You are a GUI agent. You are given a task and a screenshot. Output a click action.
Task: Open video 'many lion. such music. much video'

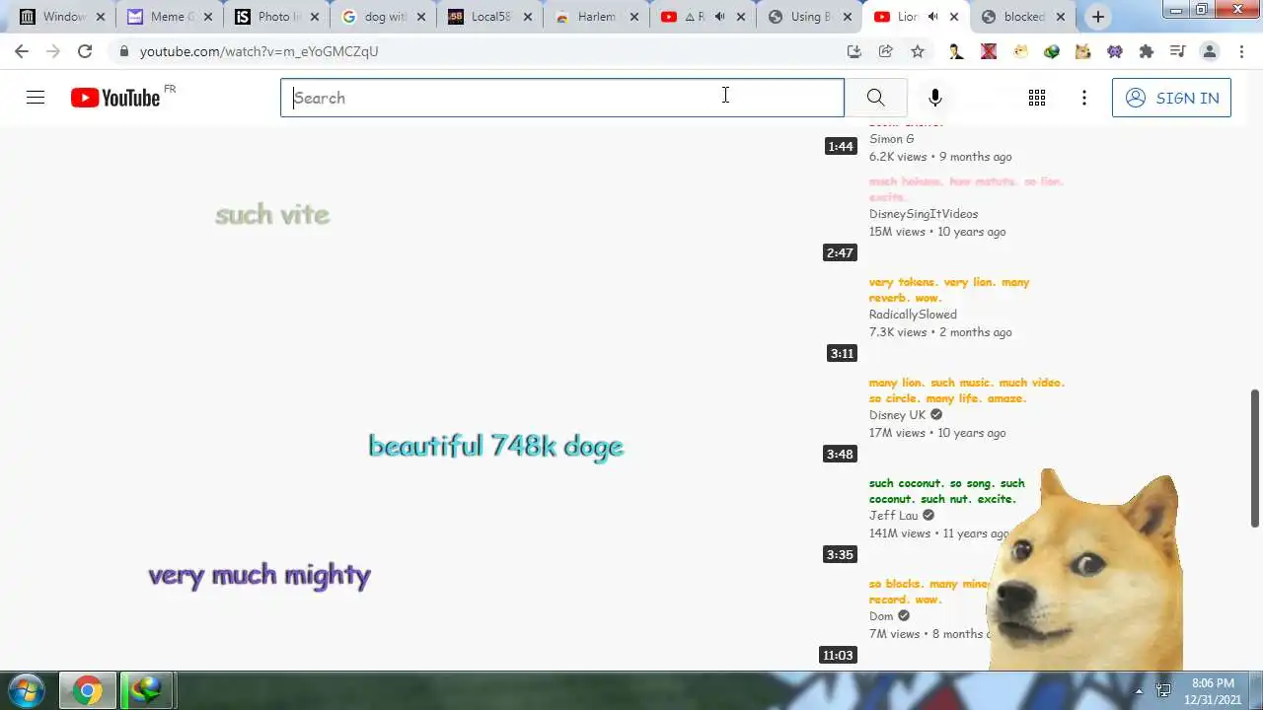click(x=966, y=390)
